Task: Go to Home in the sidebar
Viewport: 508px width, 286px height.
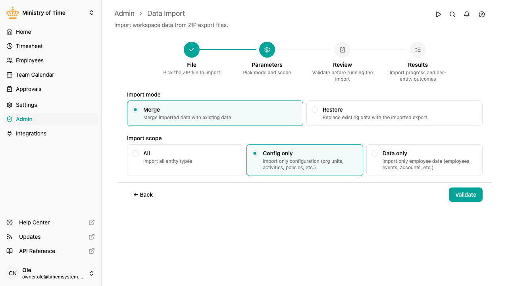Action: [50, 32]
